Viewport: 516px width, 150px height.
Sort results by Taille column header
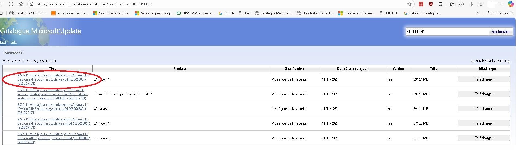[434, 69]
